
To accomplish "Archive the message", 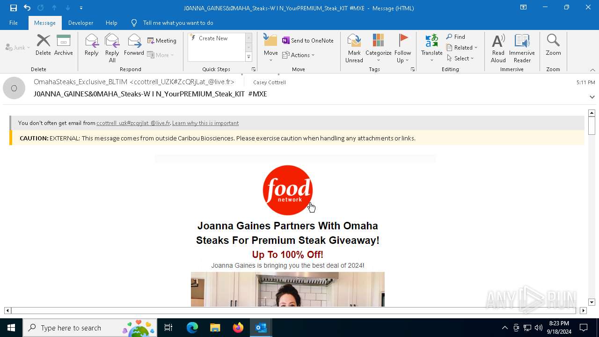I will [64, 45].
